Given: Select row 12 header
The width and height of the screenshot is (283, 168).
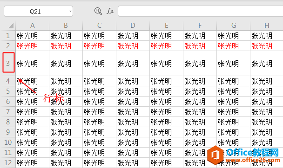Looking at the screenshot, I should [8, 163].
